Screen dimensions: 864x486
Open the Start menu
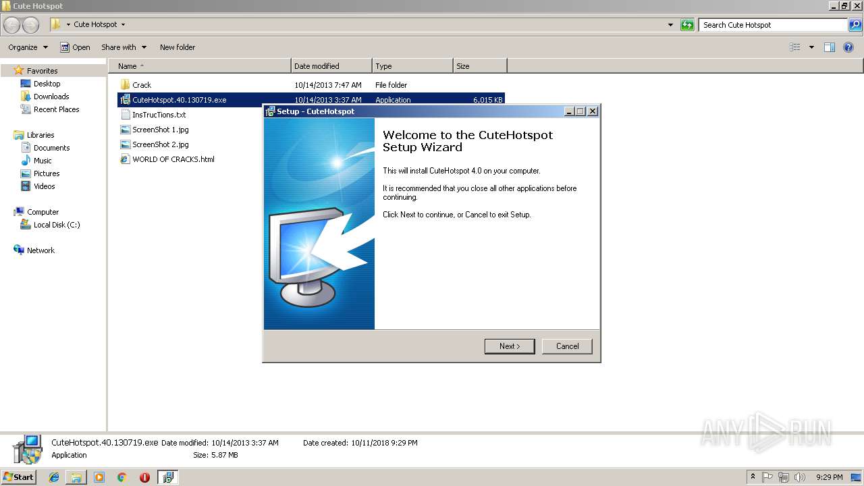(x=18, y=477)
